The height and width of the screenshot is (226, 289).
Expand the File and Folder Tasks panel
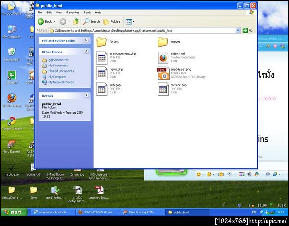(86, 40)
